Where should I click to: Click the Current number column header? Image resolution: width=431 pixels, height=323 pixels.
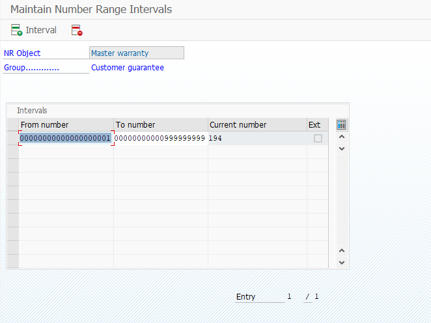click(x=257, y=125)
